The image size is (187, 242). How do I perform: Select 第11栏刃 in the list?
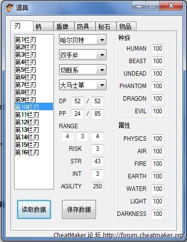(34, 115)
